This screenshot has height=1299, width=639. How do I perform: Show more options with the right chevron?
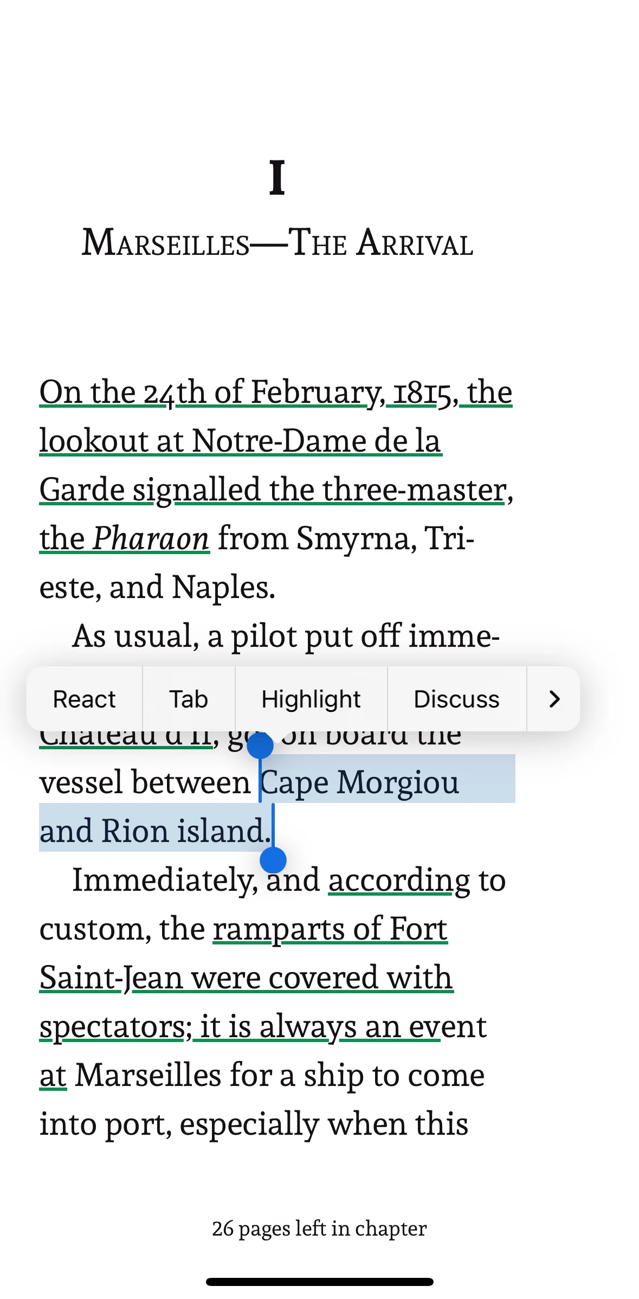point(553,699)
